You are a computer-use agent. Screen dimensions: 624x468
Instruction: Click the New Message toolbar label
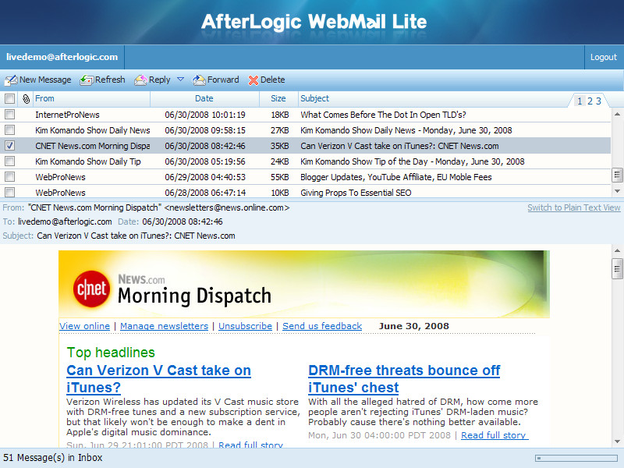point(45,80)
